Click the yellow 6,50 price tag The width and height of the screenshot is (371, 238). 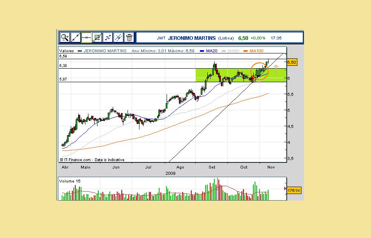[292, 62]
